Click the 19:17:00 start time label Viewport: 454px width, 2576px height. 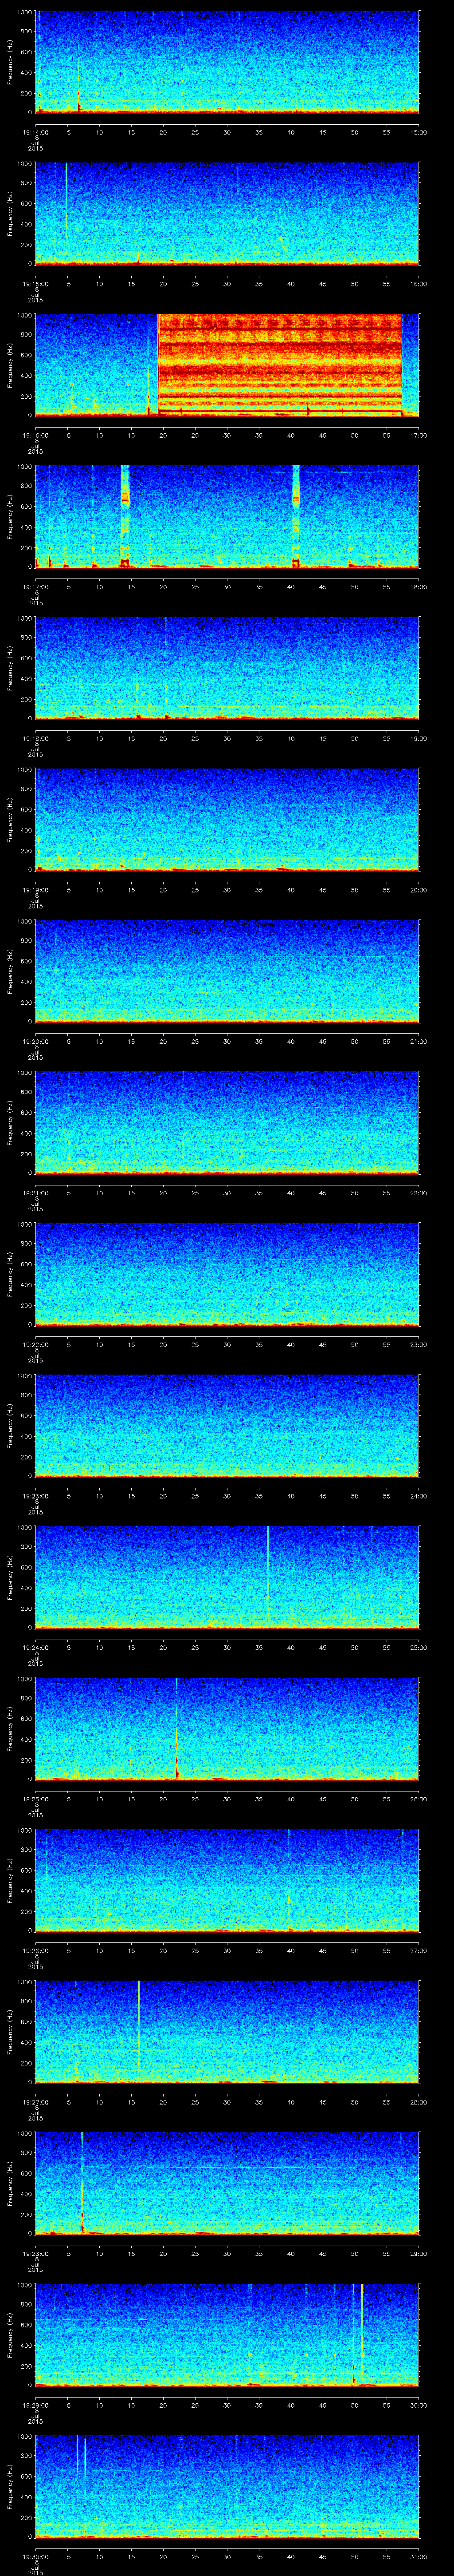[35, 587]
